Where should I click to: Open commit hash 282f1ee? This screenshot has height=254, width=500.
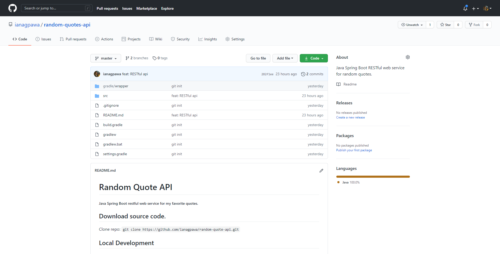(x=267, y=74)
